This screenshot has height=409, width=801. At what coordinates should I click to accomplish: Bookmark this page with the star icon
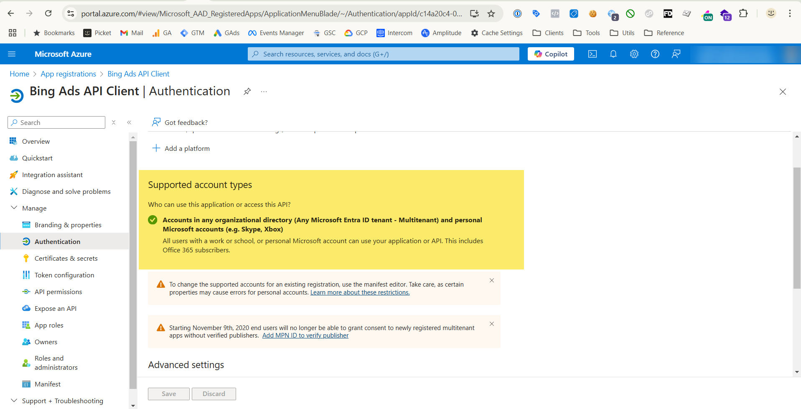tap(491, 14)
